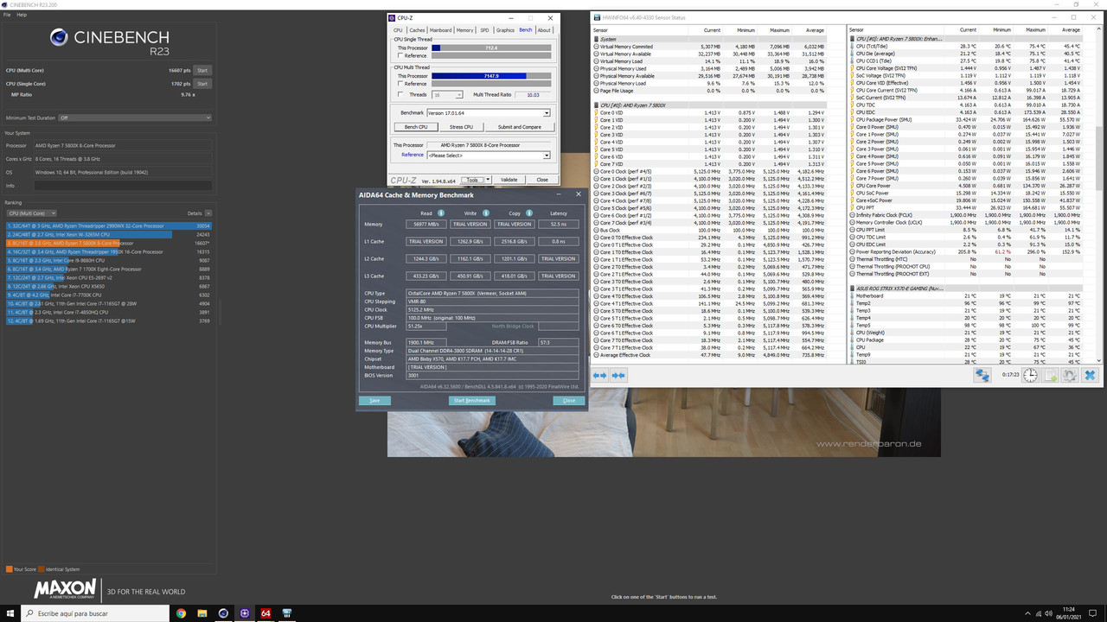The image size is (1107, 622).
Task: Click the Memory Read result field in AIDA64
Action: 426,224
